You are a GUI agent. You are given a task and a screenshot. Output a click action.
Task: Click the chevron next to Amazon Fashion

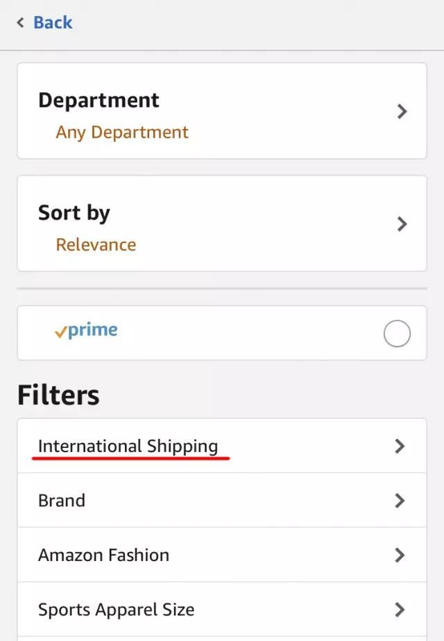400,555
